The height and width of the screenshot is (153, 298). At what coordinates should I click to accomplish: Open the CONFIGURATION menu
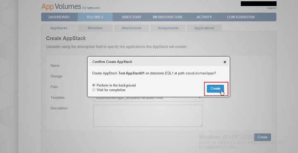pyautogui.click(x=240, y=17)
